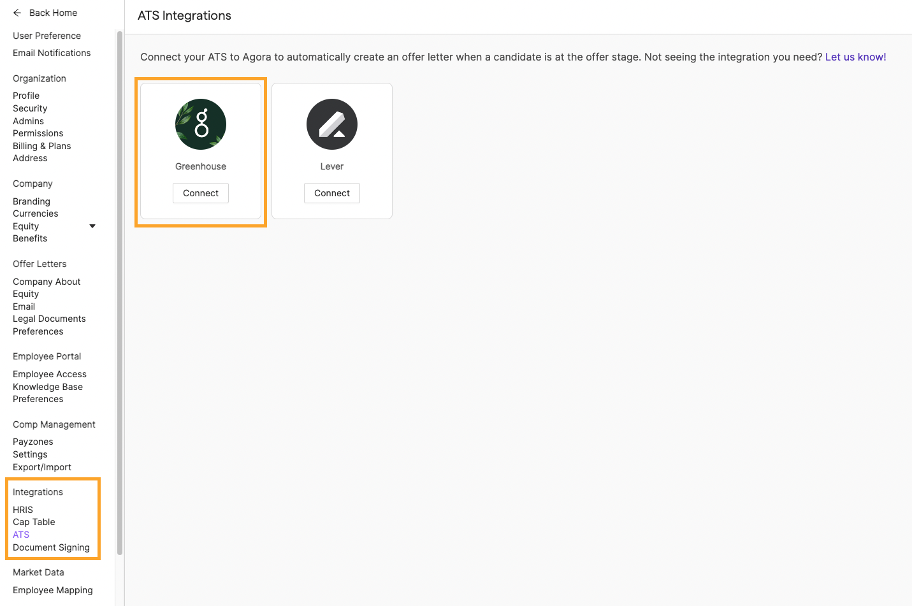The image size is (912, 606).
Task: Open Benefits settings
Action: coord(30,238)
